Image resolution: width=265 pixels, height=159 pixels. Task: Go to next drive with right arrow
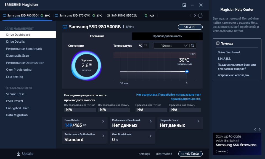[x=195, y=15]
